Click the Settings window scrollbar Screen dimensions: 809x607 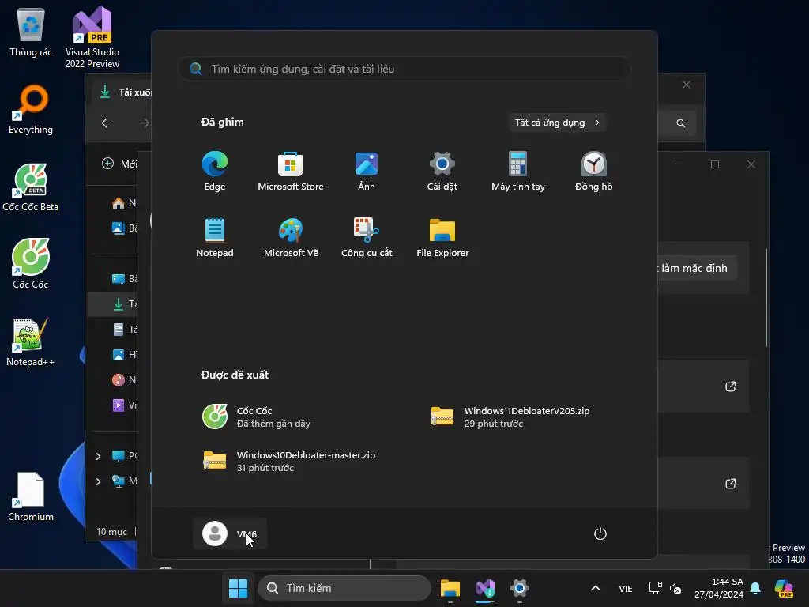pyautogui.click(x=766, y=297)
